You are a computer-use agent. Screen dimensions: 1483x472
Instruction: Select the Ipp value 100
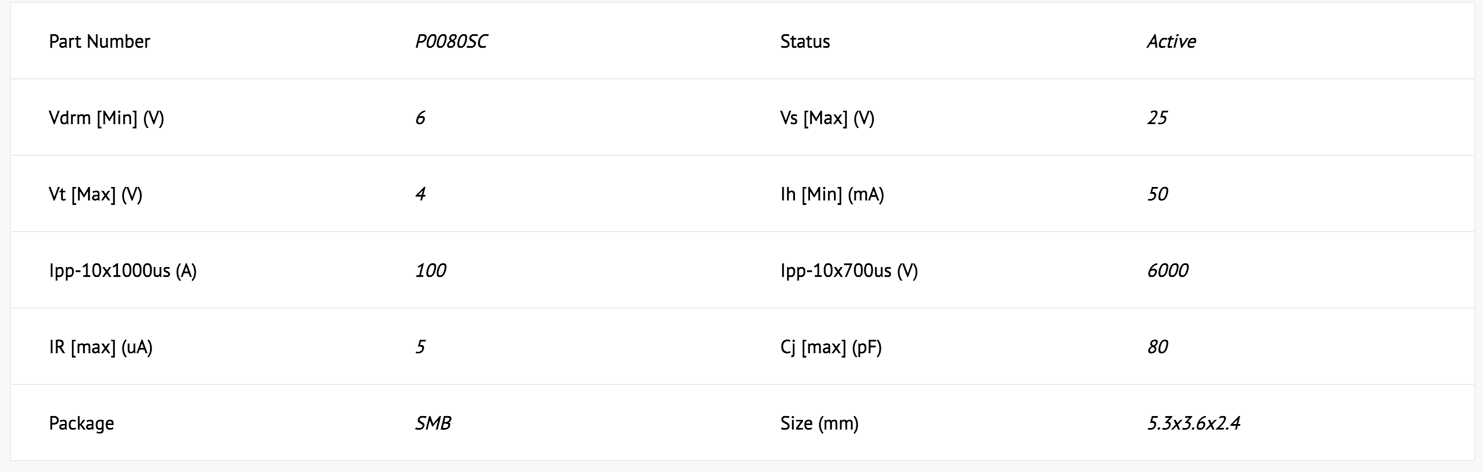point(431,270)
